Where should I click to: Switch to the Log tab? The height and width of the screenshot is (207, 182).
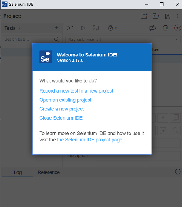18,172
